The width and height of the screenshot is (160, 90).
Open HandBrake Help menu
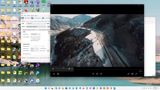point(36,15)
